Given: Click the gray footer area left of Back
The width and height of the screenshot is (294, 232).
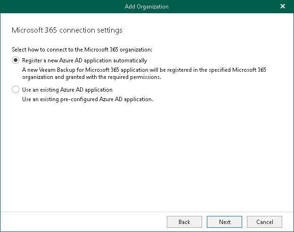Looking at the screenshot, I should click(x=80, y=222).
